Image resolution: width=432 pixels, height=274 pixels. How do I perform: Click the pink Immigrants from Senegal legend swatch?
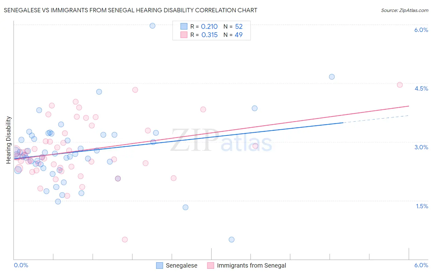point(210,265)
